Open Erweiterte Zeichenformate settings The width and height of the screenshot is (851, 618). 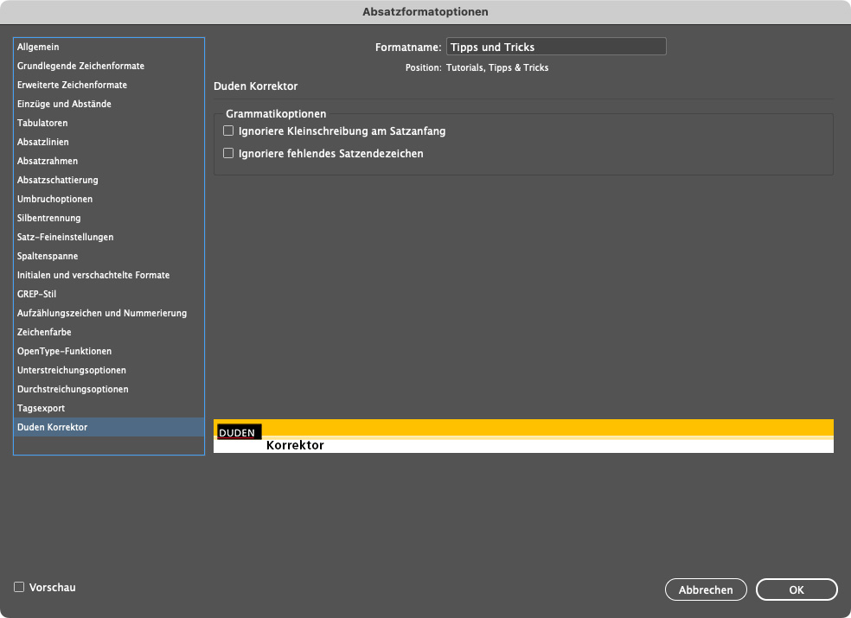coord(109,86)
